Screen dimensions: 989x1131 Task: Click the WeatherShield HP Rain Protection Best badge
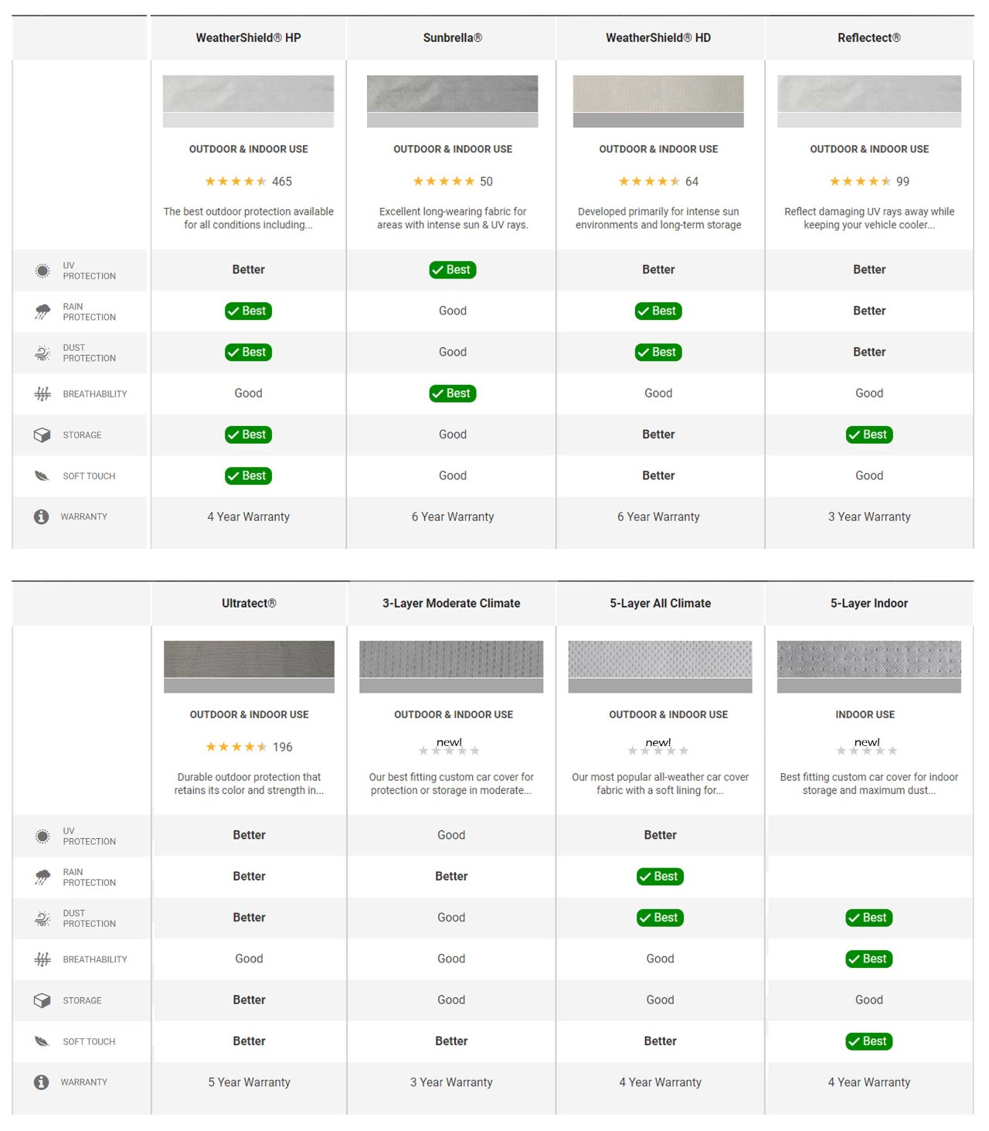pyautogui.click(x=249, y=311)
